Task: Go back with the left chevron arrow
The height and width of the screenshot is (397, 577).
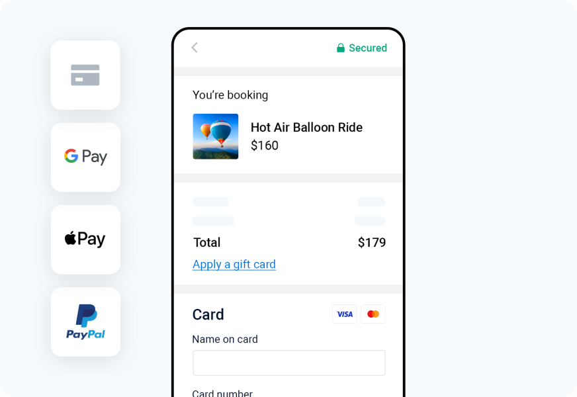Action: tap(195, 48)
